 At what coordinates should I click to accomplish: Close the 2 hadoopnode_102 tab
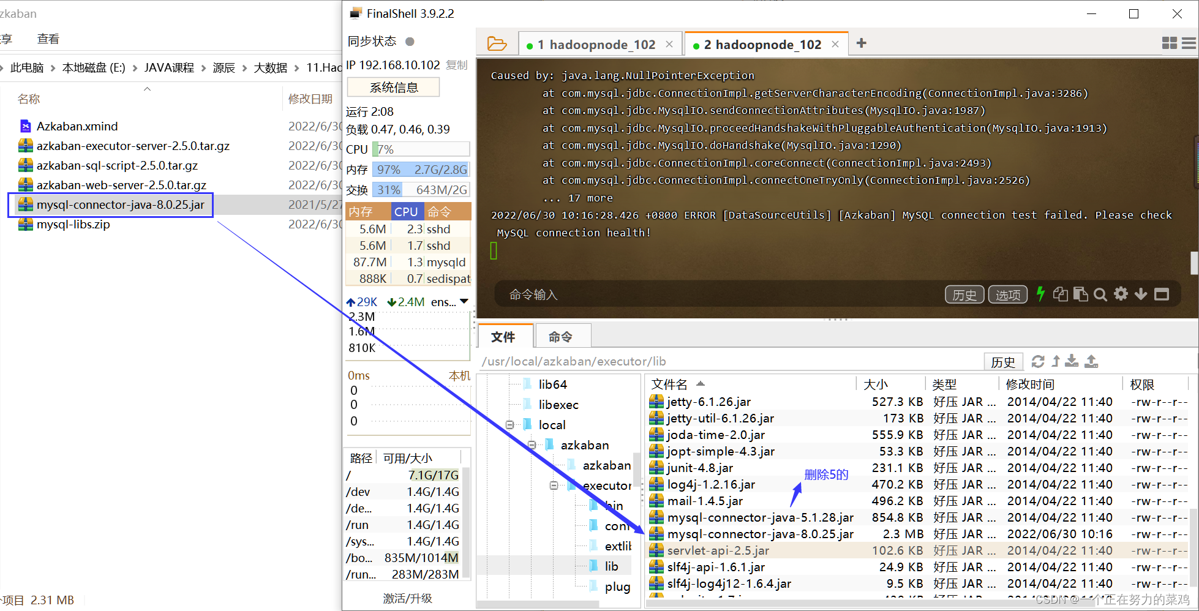click(835, 44)
